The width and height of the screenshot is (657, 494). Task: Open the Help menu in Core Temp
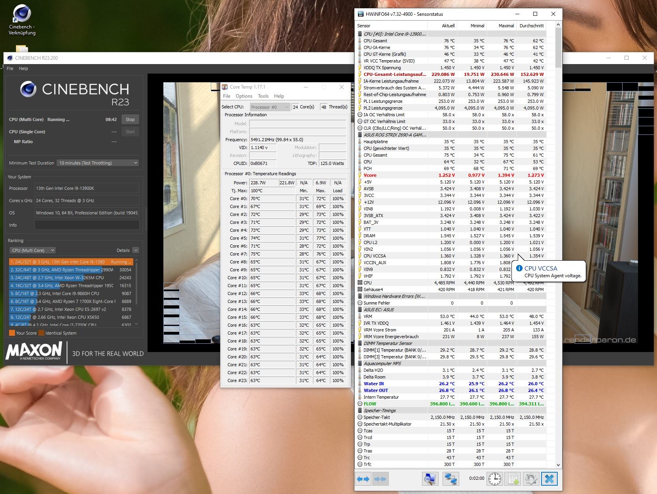279,96
